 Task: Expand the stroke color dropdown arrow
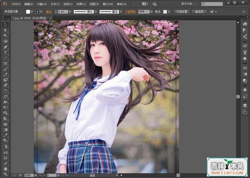(41, 12)
